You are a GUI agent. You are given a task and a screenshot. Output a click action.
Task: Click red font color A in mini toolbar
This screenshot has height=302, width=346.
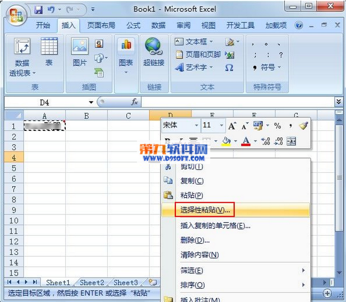[246, 141]
